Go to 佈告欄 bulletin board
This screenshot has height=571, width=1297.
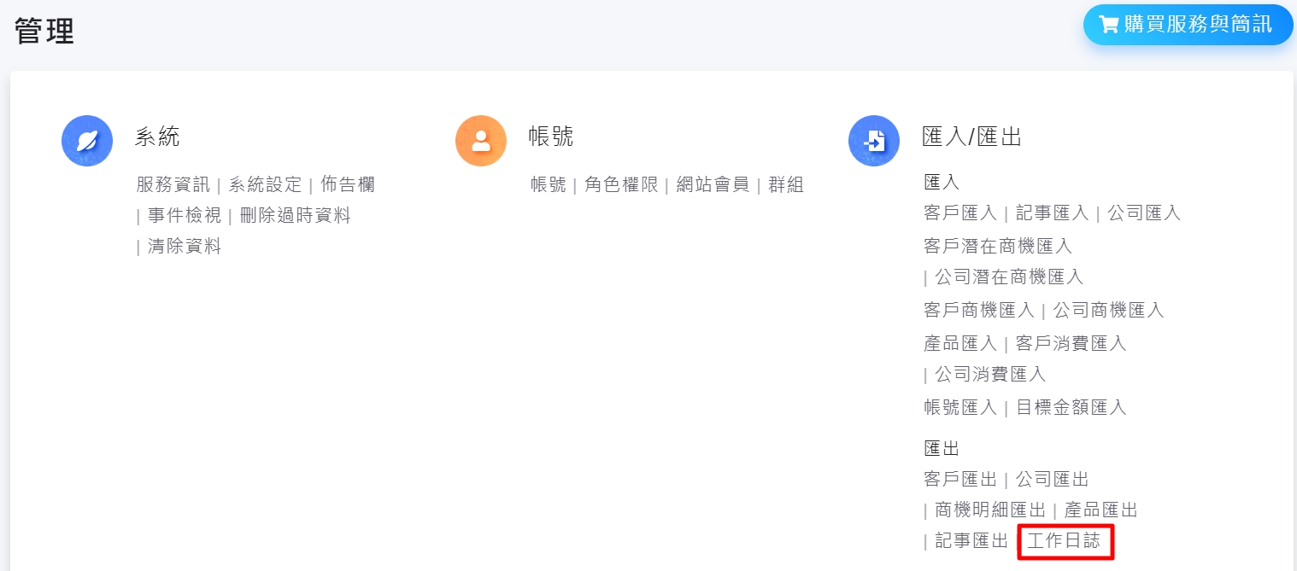pyautogui.click(x=347, y=184)
